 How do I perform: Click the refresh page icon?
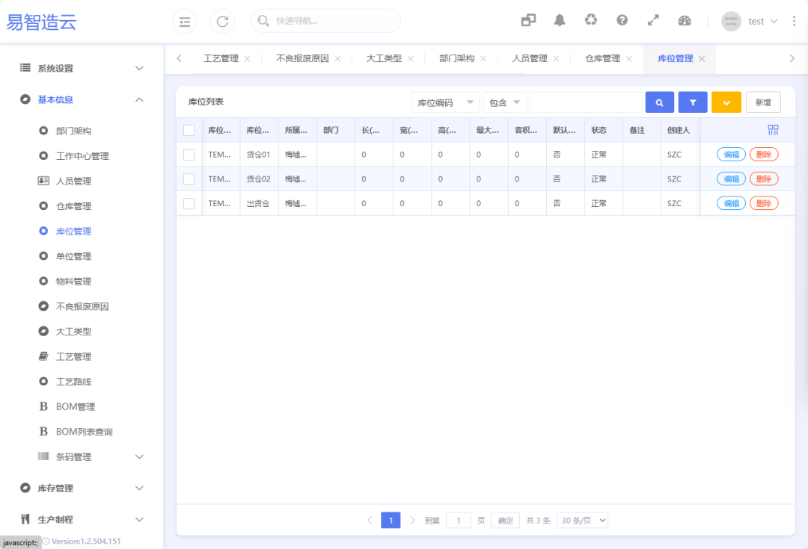[222, 22]
